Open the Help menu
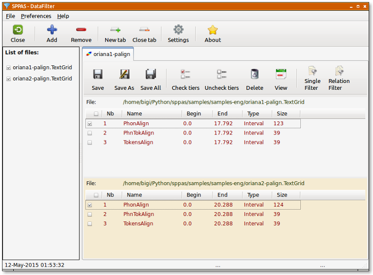The height and width of the screenshot is (275, 373). click(63, 16)
